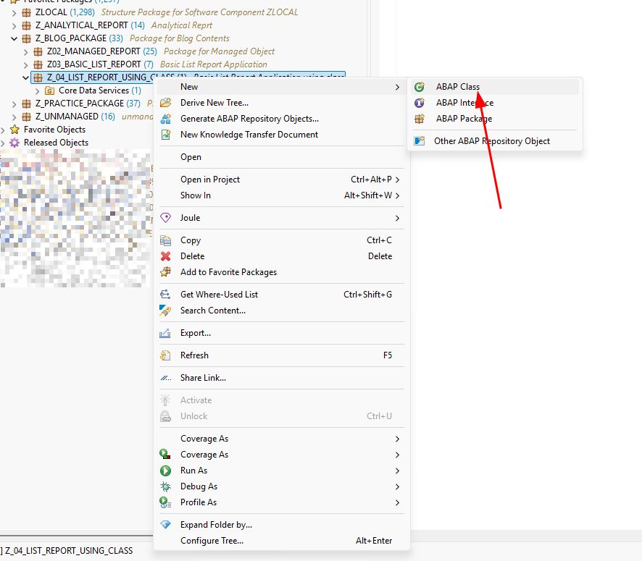Choose ABAP Interface from the submenu

(495, 103)
